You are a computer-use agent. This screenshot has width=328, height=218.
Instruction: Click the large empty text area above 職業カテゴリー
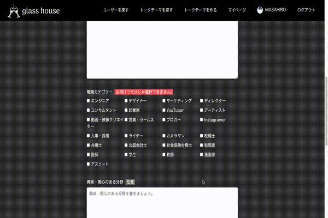tap(162, 50)
